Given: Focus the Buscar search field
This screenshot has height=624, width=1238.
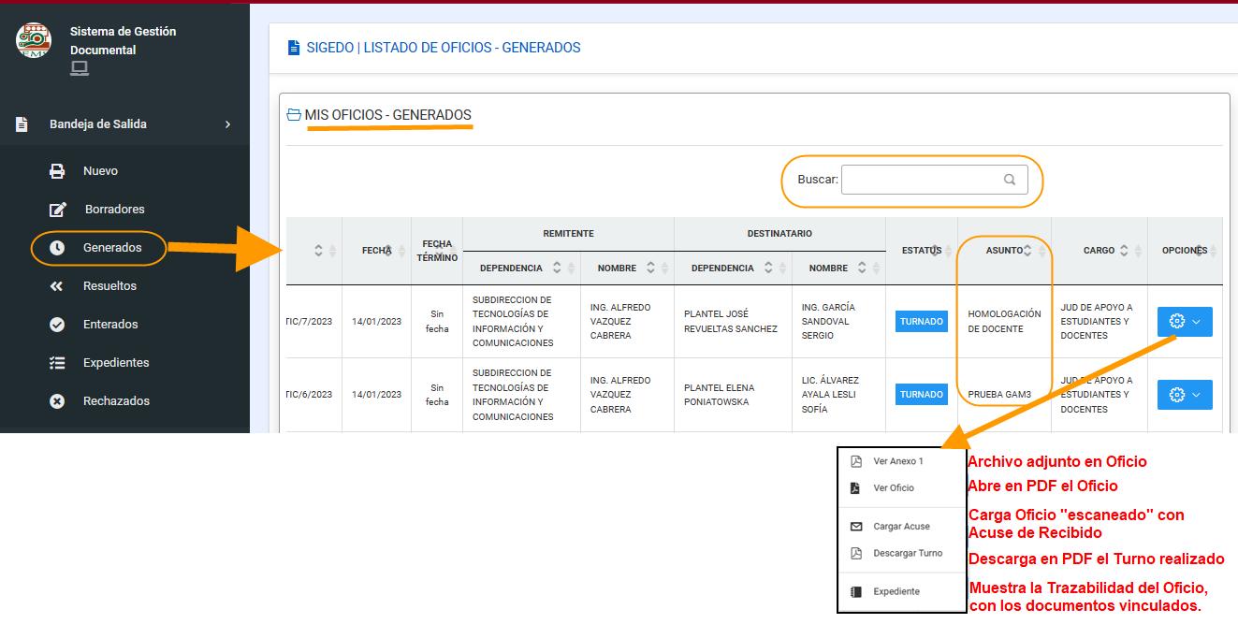Looking at the screenshot, I should (934, 180).
